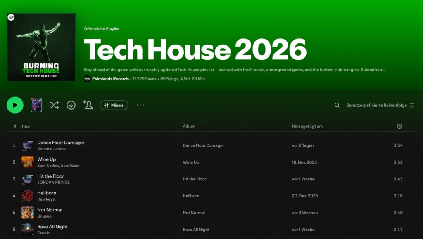Click the Palmlands Records owner avatar
Screen dimensions: 423x239
tap(87, 79)
